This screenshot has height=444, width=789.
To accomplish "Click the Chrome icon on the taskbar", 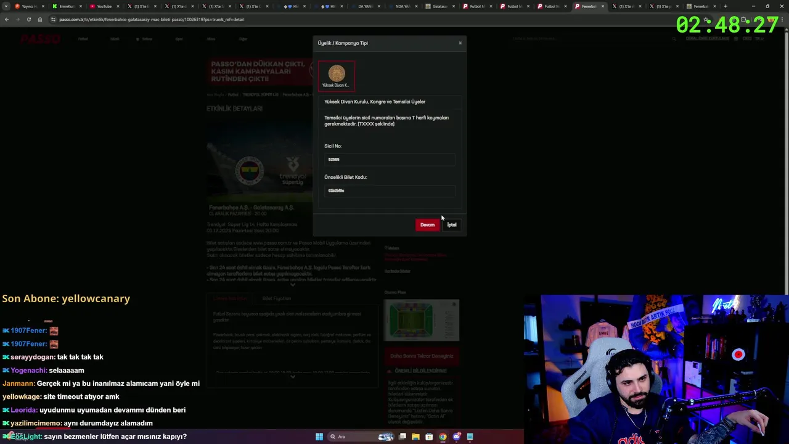I will [443, 437].
